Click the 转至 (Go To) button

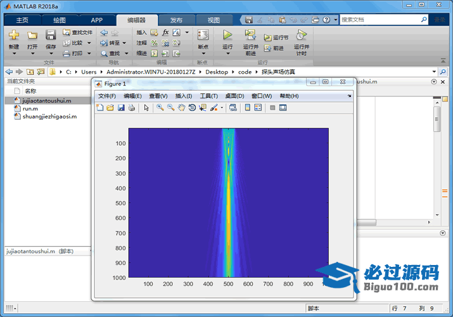pyautogui.click(x=110, y=43)
